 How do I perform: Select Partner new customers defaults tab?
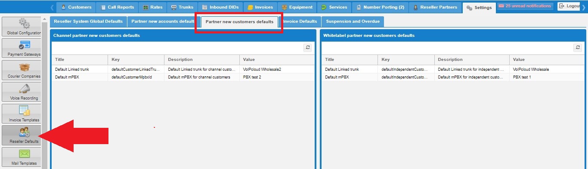coord(239,22)
